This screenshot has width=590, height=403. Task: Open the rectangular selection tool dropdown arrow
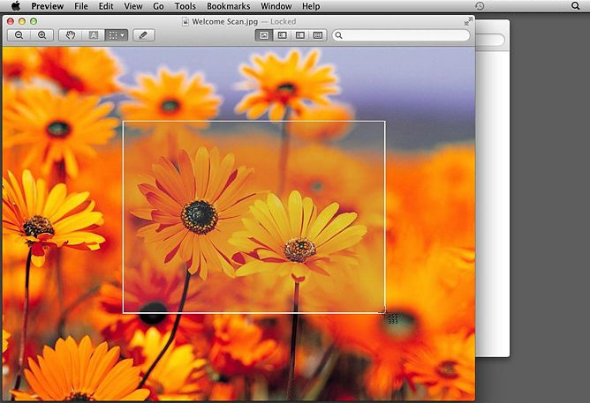[123, 35]
